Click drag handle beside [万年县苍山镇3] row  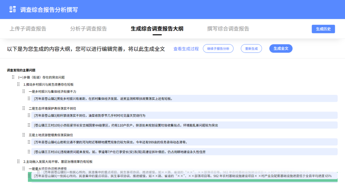point(29,115)
